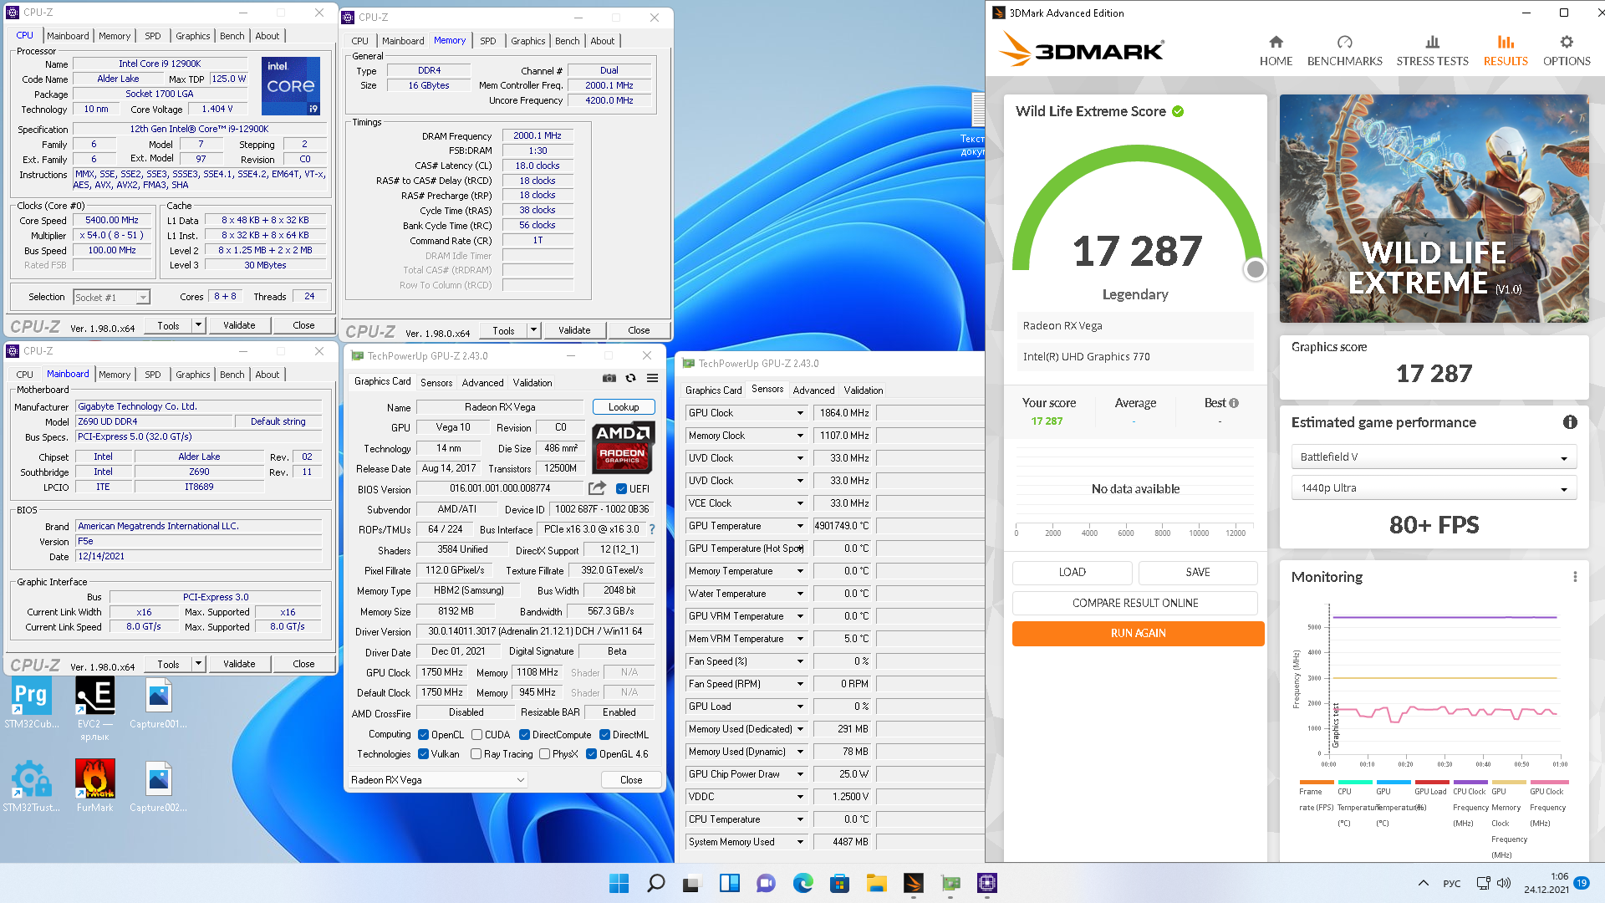The width and height of the screenshot is (1605, 903).
Task: Click the LOAD button in 3DMark
Action: (1073, 572)
